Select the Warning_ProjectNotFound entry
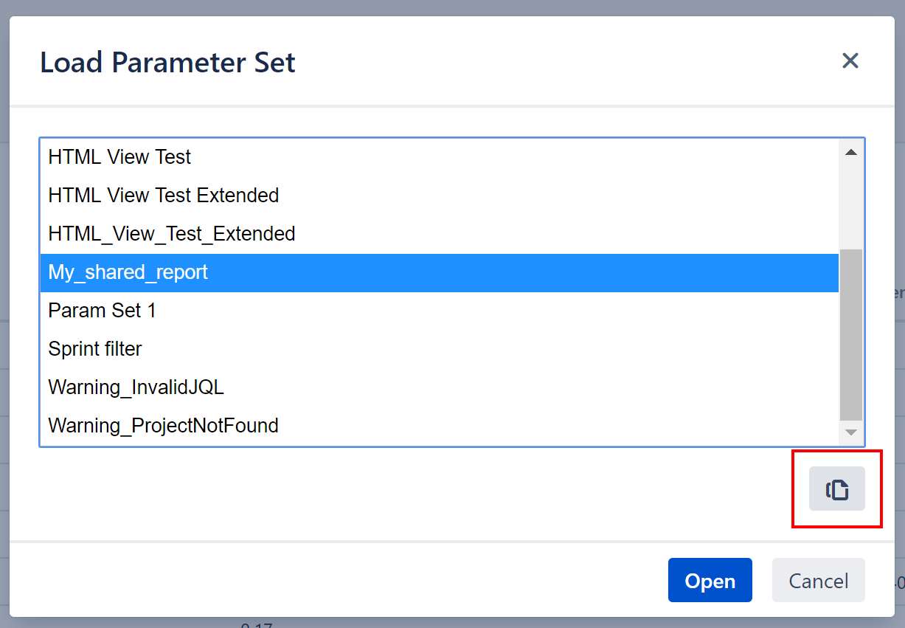Image resolution: width=905 pixels, height=628 pixels. (163, 426)
